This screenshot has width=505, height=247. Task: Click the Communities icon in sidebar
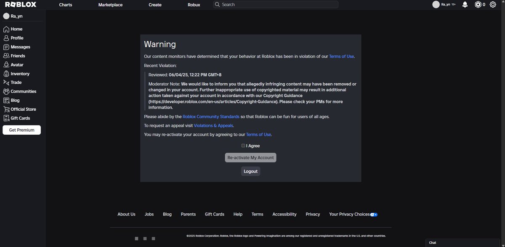click(x=6, y=91)
